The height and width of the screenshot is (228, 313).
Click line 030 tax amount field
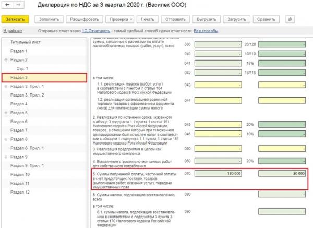pyautogui.click(x=282, y=44)
